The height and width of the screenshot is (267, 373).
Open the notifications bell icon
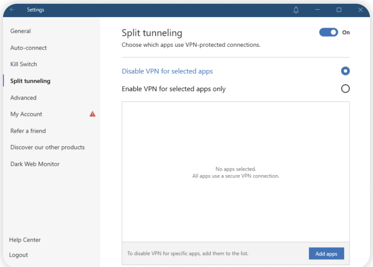(x=296, y=10)
